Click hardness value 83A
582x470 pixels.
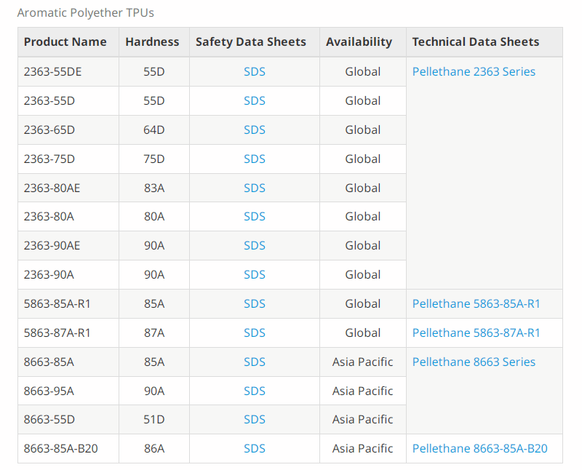(x=154, y=188)
